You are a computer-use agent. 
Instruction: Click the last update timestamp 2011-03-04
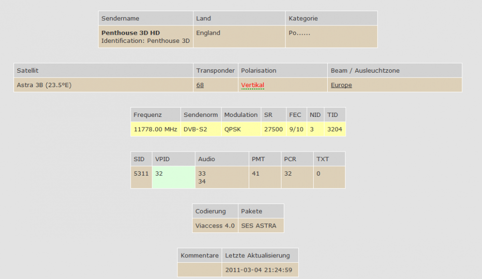pyautogui.click(x=258, y=270)
